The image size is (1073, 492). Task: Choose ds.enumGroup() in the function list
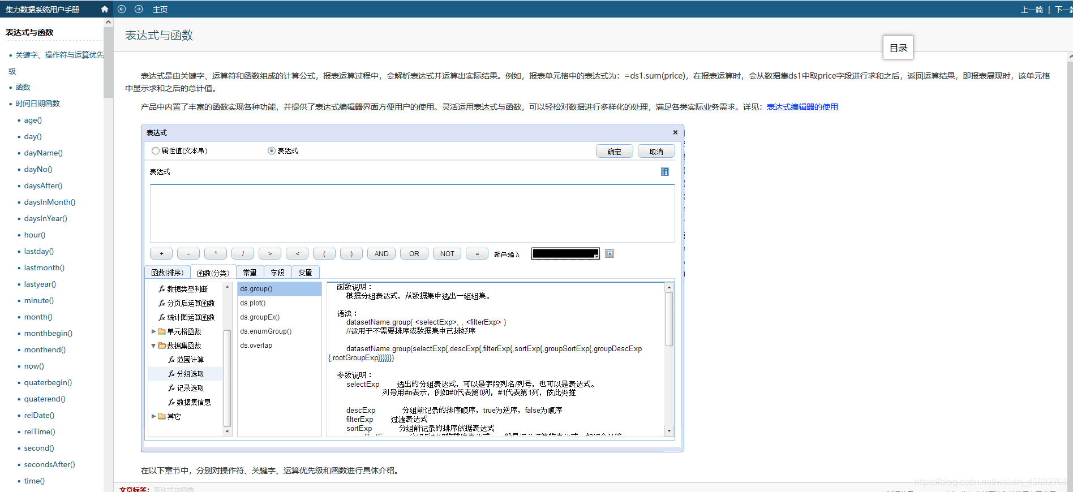280,331
